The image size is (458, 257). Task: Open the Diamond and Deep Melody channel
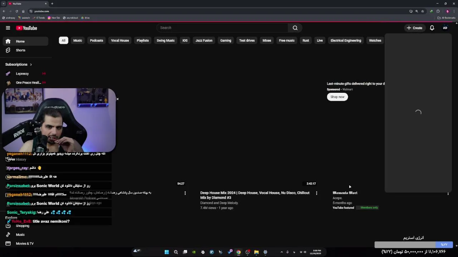(x=219, y=203)
